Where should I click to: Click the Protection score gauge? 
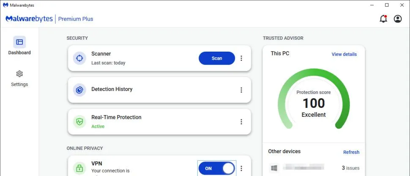pyautogui.click(x=314, y=102)
